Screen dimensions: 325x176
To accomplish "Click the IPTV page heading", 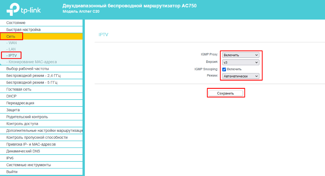I will click(x=103, y=35).
